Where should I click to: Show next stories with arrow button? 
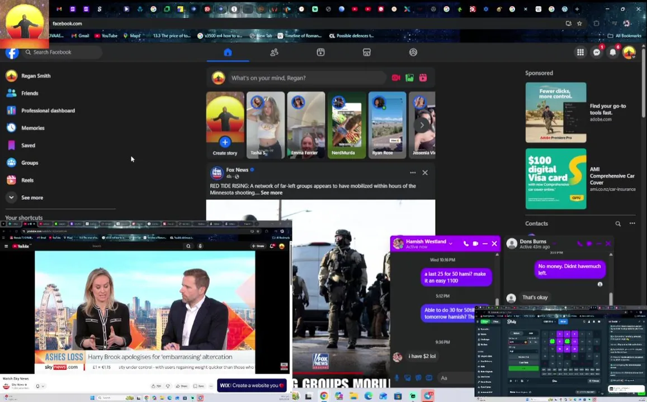pos(421,125)
